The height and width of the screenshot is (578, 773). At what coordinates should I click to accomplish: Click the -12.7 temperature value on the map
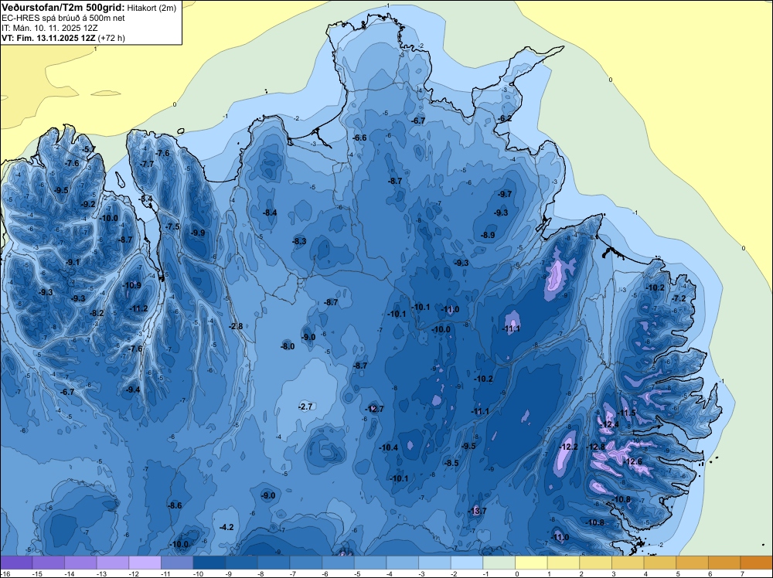coord(374,409)
